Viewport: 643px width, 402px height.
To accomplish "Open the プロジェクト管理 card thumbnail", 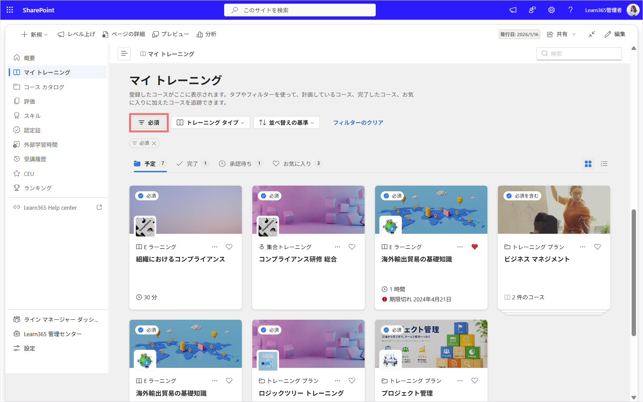I will 431,344.
